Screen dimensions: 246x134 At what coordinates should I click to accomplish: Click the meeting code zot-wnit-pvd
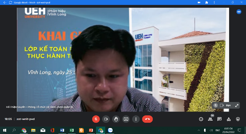click(x=26, y=119)
